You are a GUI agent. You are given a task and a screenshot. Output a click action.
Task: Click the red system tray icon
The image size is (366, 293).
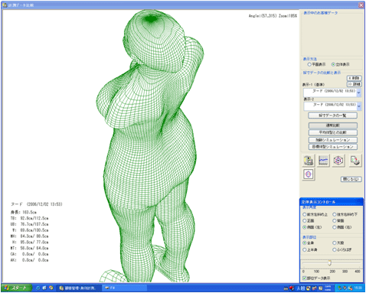click(292, 288)
